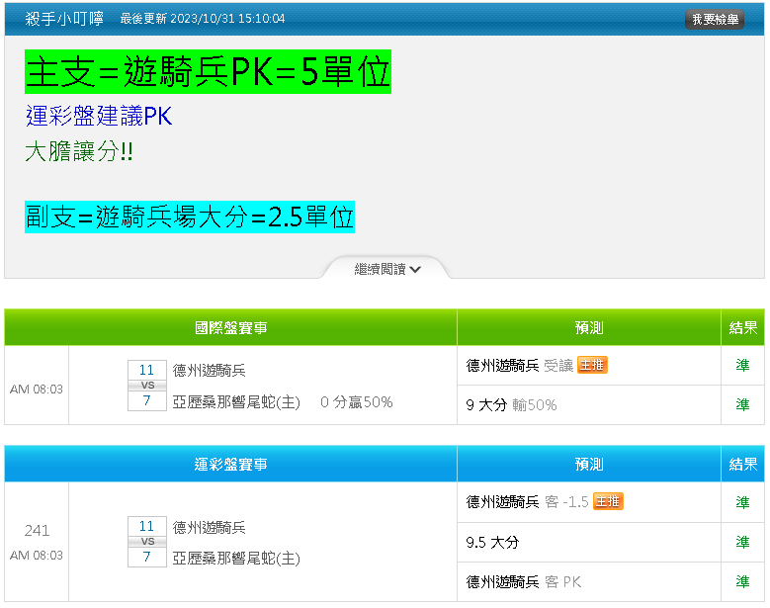This screenshot has width=770, height=608.
Task: Click score 7 in the 國際盤 match box
Action: (147, 400)
